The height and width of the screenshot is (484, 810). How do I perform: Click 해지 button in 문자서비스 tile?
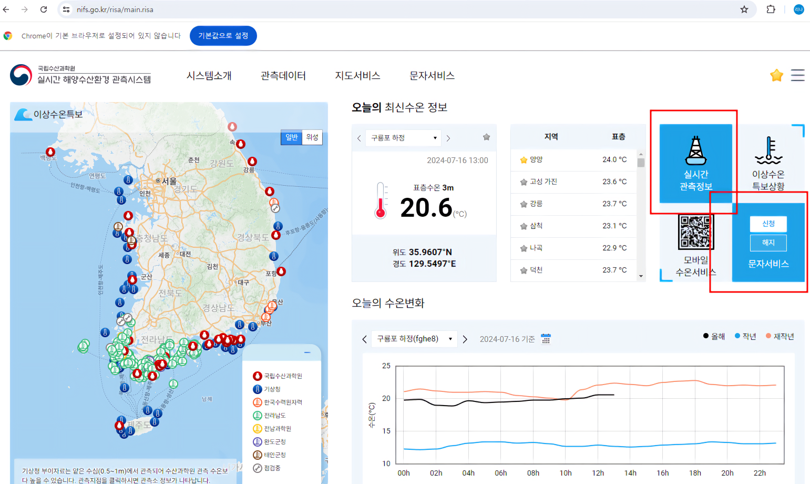[768, 243]
